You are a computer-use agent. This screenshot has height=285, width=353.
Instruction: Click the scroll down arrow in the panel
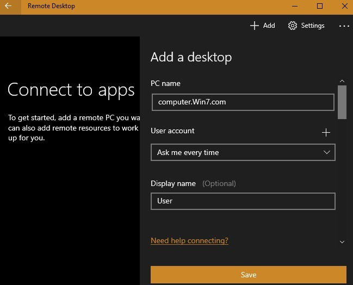tap(342, 242)
